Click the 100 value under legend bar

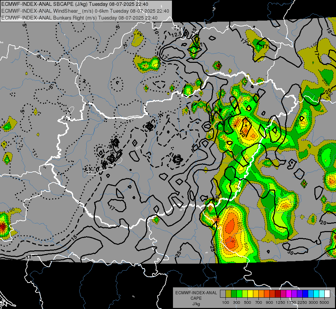[x=225, y=302]
